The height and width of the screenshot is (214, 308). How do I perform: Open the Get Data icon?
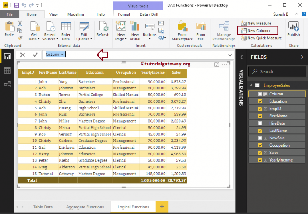coord(34,26)
